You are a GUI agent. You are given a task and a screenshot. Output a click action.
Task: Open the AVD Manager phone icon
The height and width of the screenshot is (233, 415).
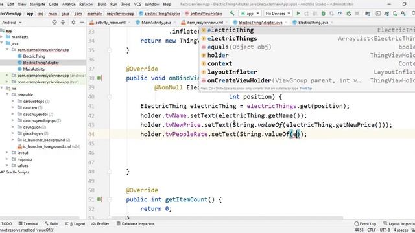pyautogui.click(x=395, y=13)
